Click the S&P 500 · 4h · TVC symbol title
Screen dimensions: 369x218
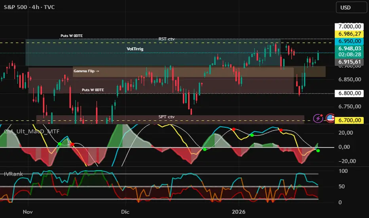click(x=30, y=7)
